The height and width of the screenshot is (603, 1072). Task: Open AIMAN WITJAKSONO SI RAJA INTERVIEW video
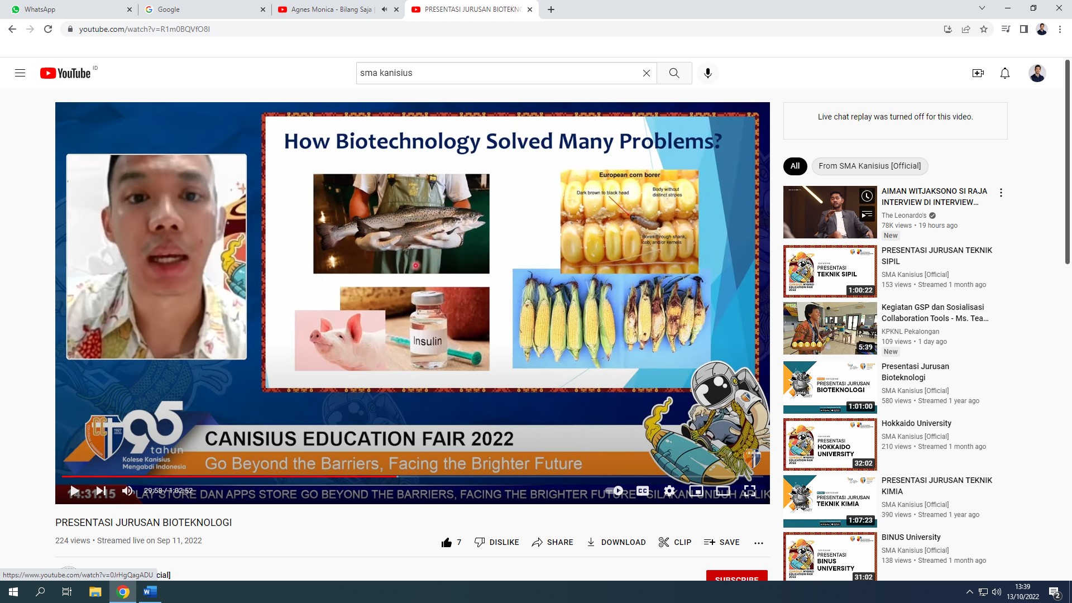click(934, 197)
